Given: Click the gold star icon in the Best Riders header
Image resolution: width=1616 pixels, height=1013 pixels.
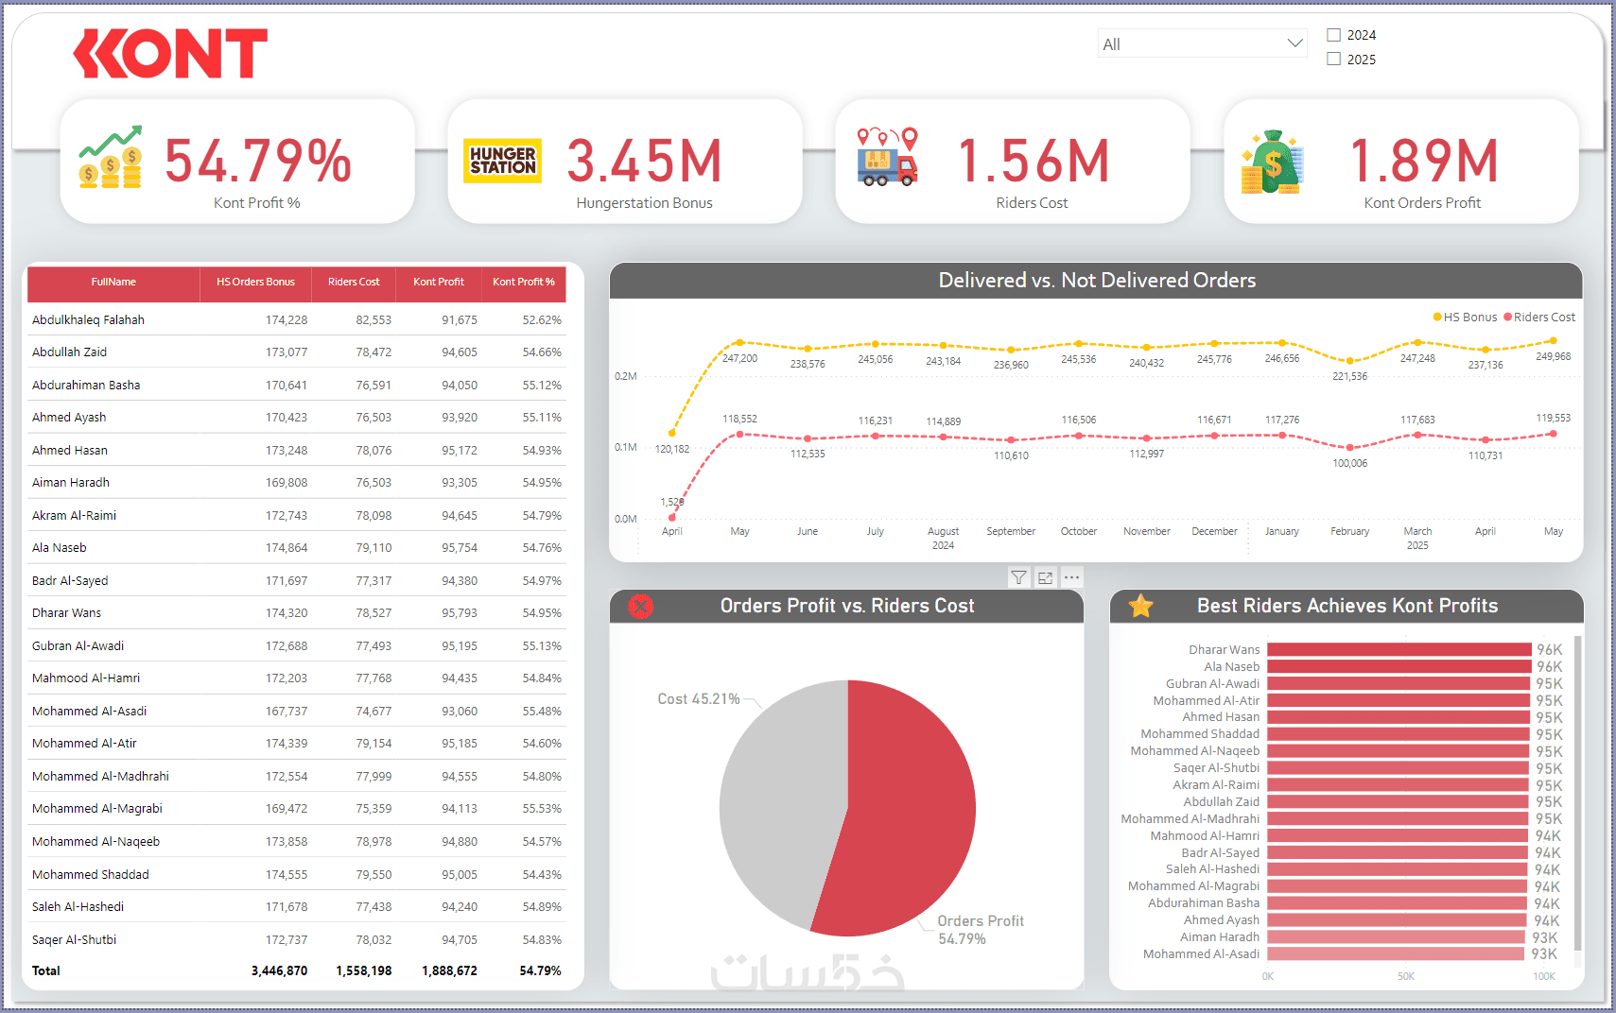Looking at the screenshot, I should point(1141,606).
